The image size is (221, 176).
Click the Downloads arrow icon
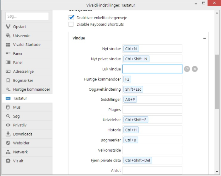coord(8,134)
